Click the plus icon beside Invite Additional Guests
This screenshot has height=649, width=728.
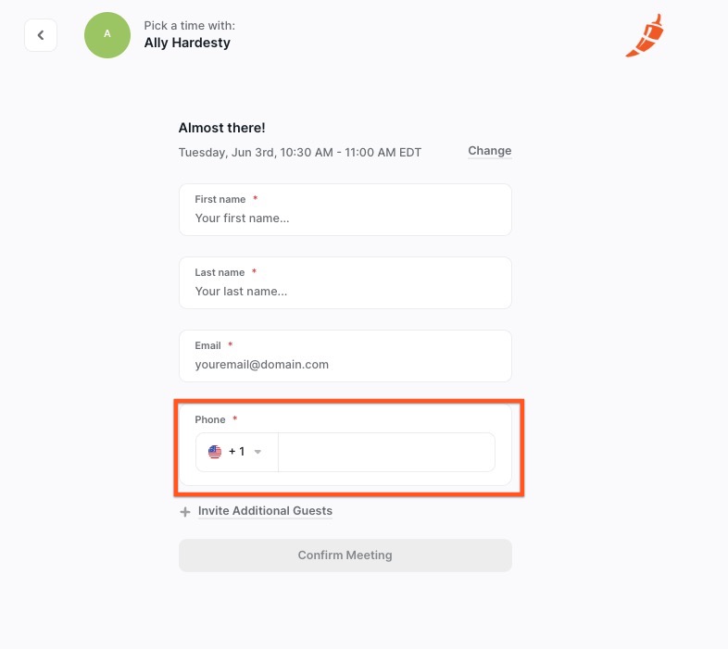point(185,512)
